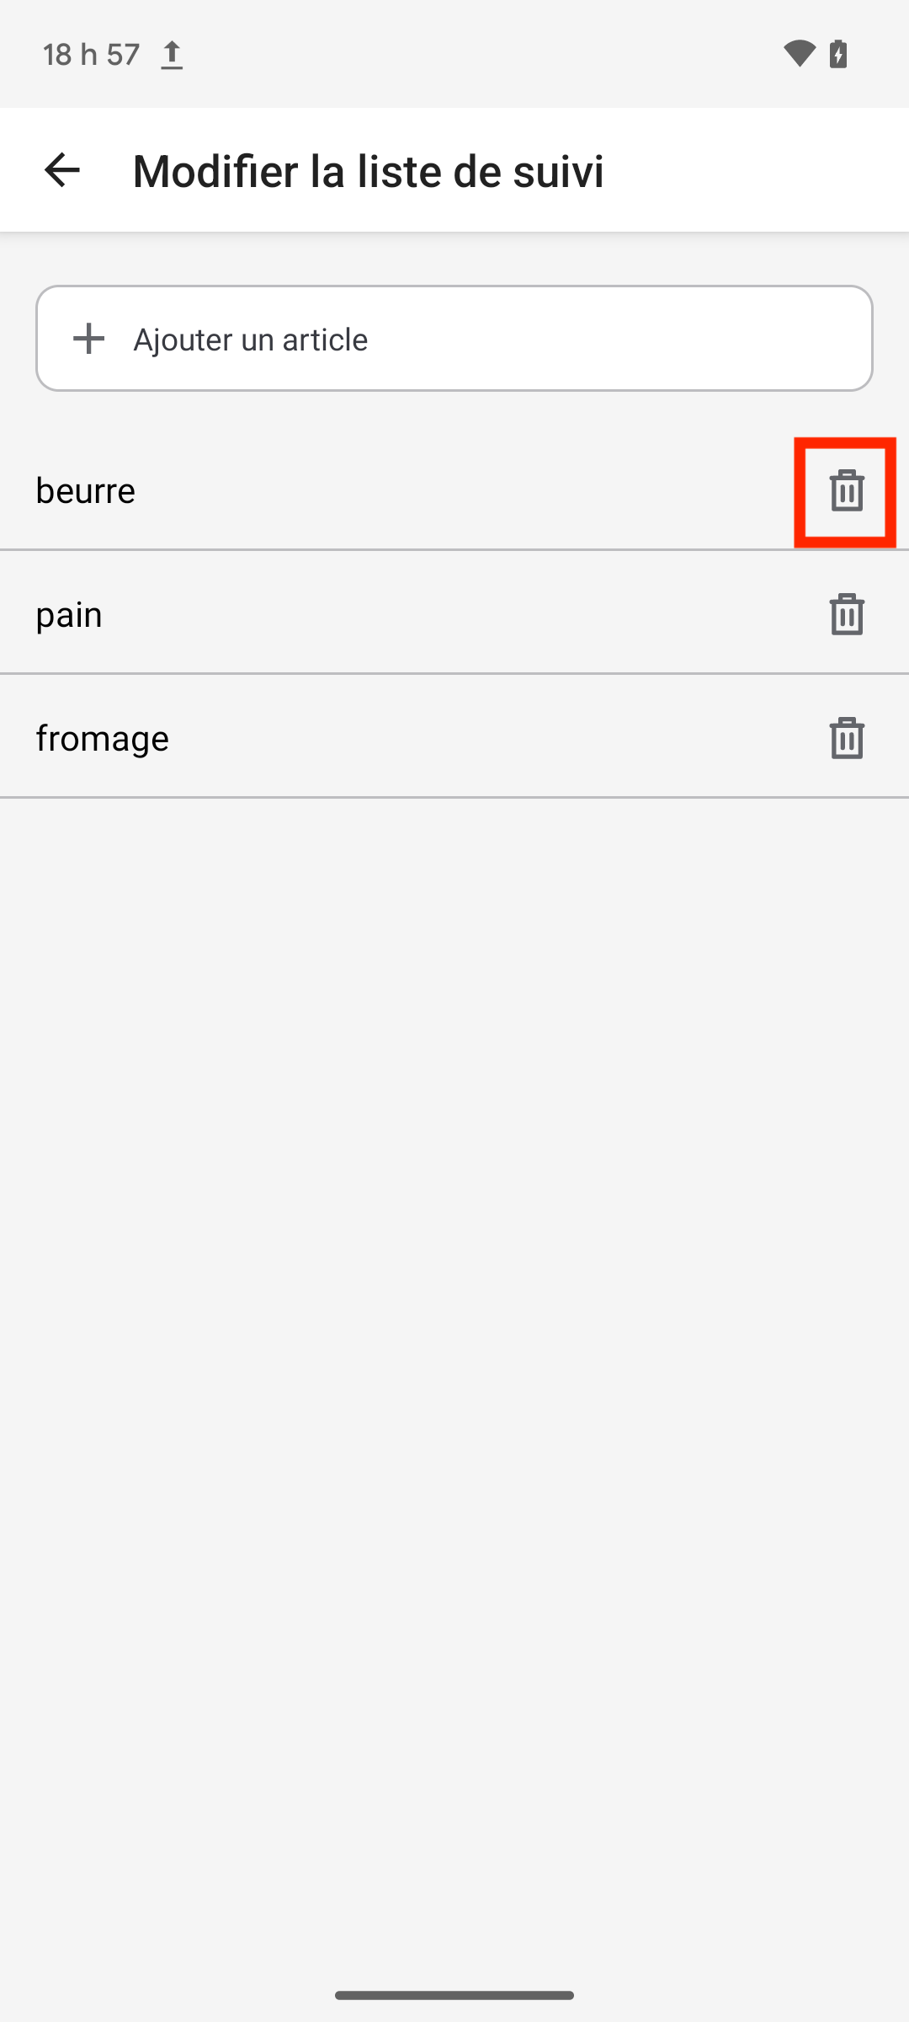Remove pain with its trash icon
Screen dimensions: 909x2022
[x=846, y=614]
